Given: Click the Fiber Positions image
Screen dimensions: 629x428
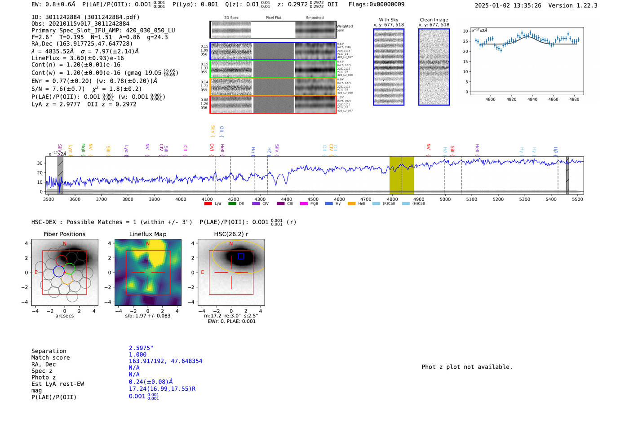Looking at the screenshot, I should pos(65,273).
